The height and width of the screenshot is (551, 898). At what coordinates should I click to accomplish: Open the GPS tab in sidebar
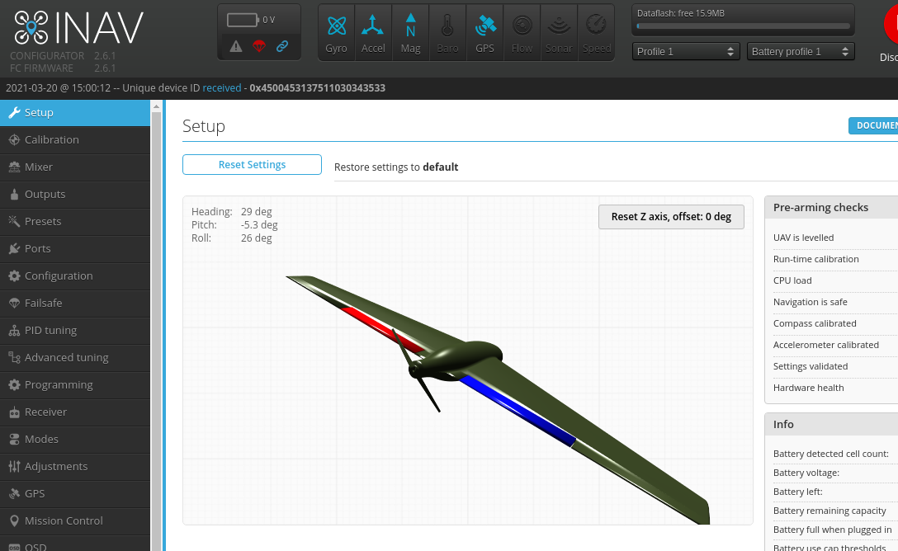pyautogui.click(x=75, y=493)
